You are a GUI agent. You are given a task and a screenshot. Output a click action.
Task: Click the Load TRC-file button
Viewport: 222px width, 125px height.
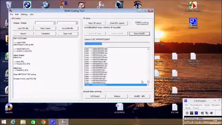23,28
